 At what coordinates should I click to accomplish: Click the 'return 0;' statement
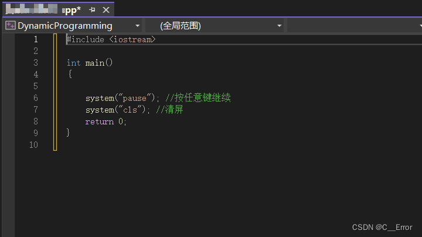(x=105, y=122)
